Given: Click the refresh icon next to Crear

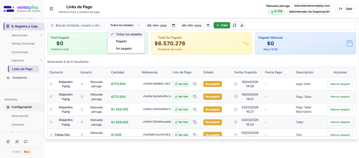Looking at the screenshot, I should pyautogui.click(x=234, y=25).
